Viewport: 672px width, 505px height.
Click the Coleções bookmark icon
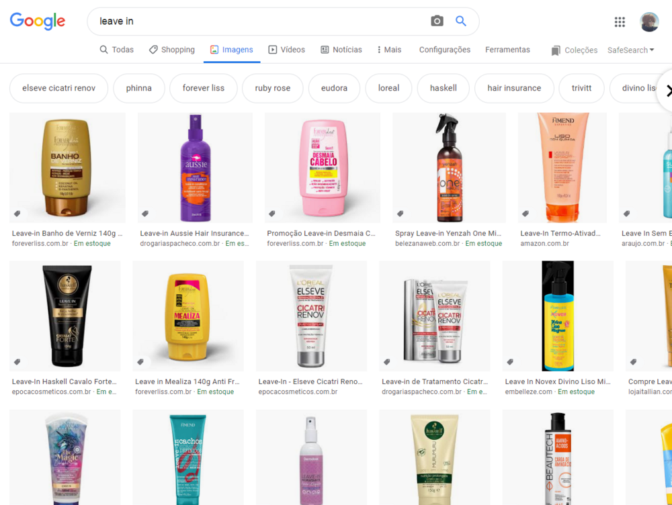(556, 50)
